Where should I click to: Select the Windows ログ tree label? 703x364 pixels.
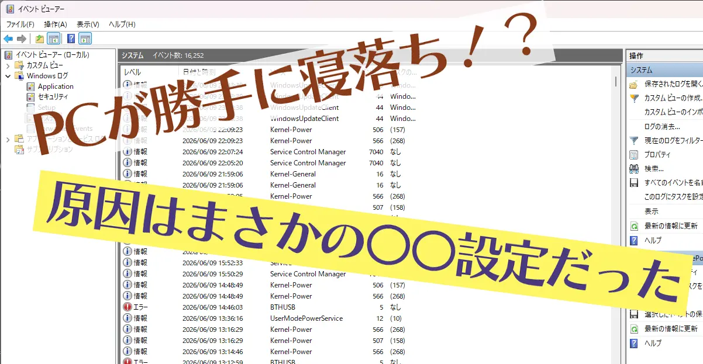[47, 76]
